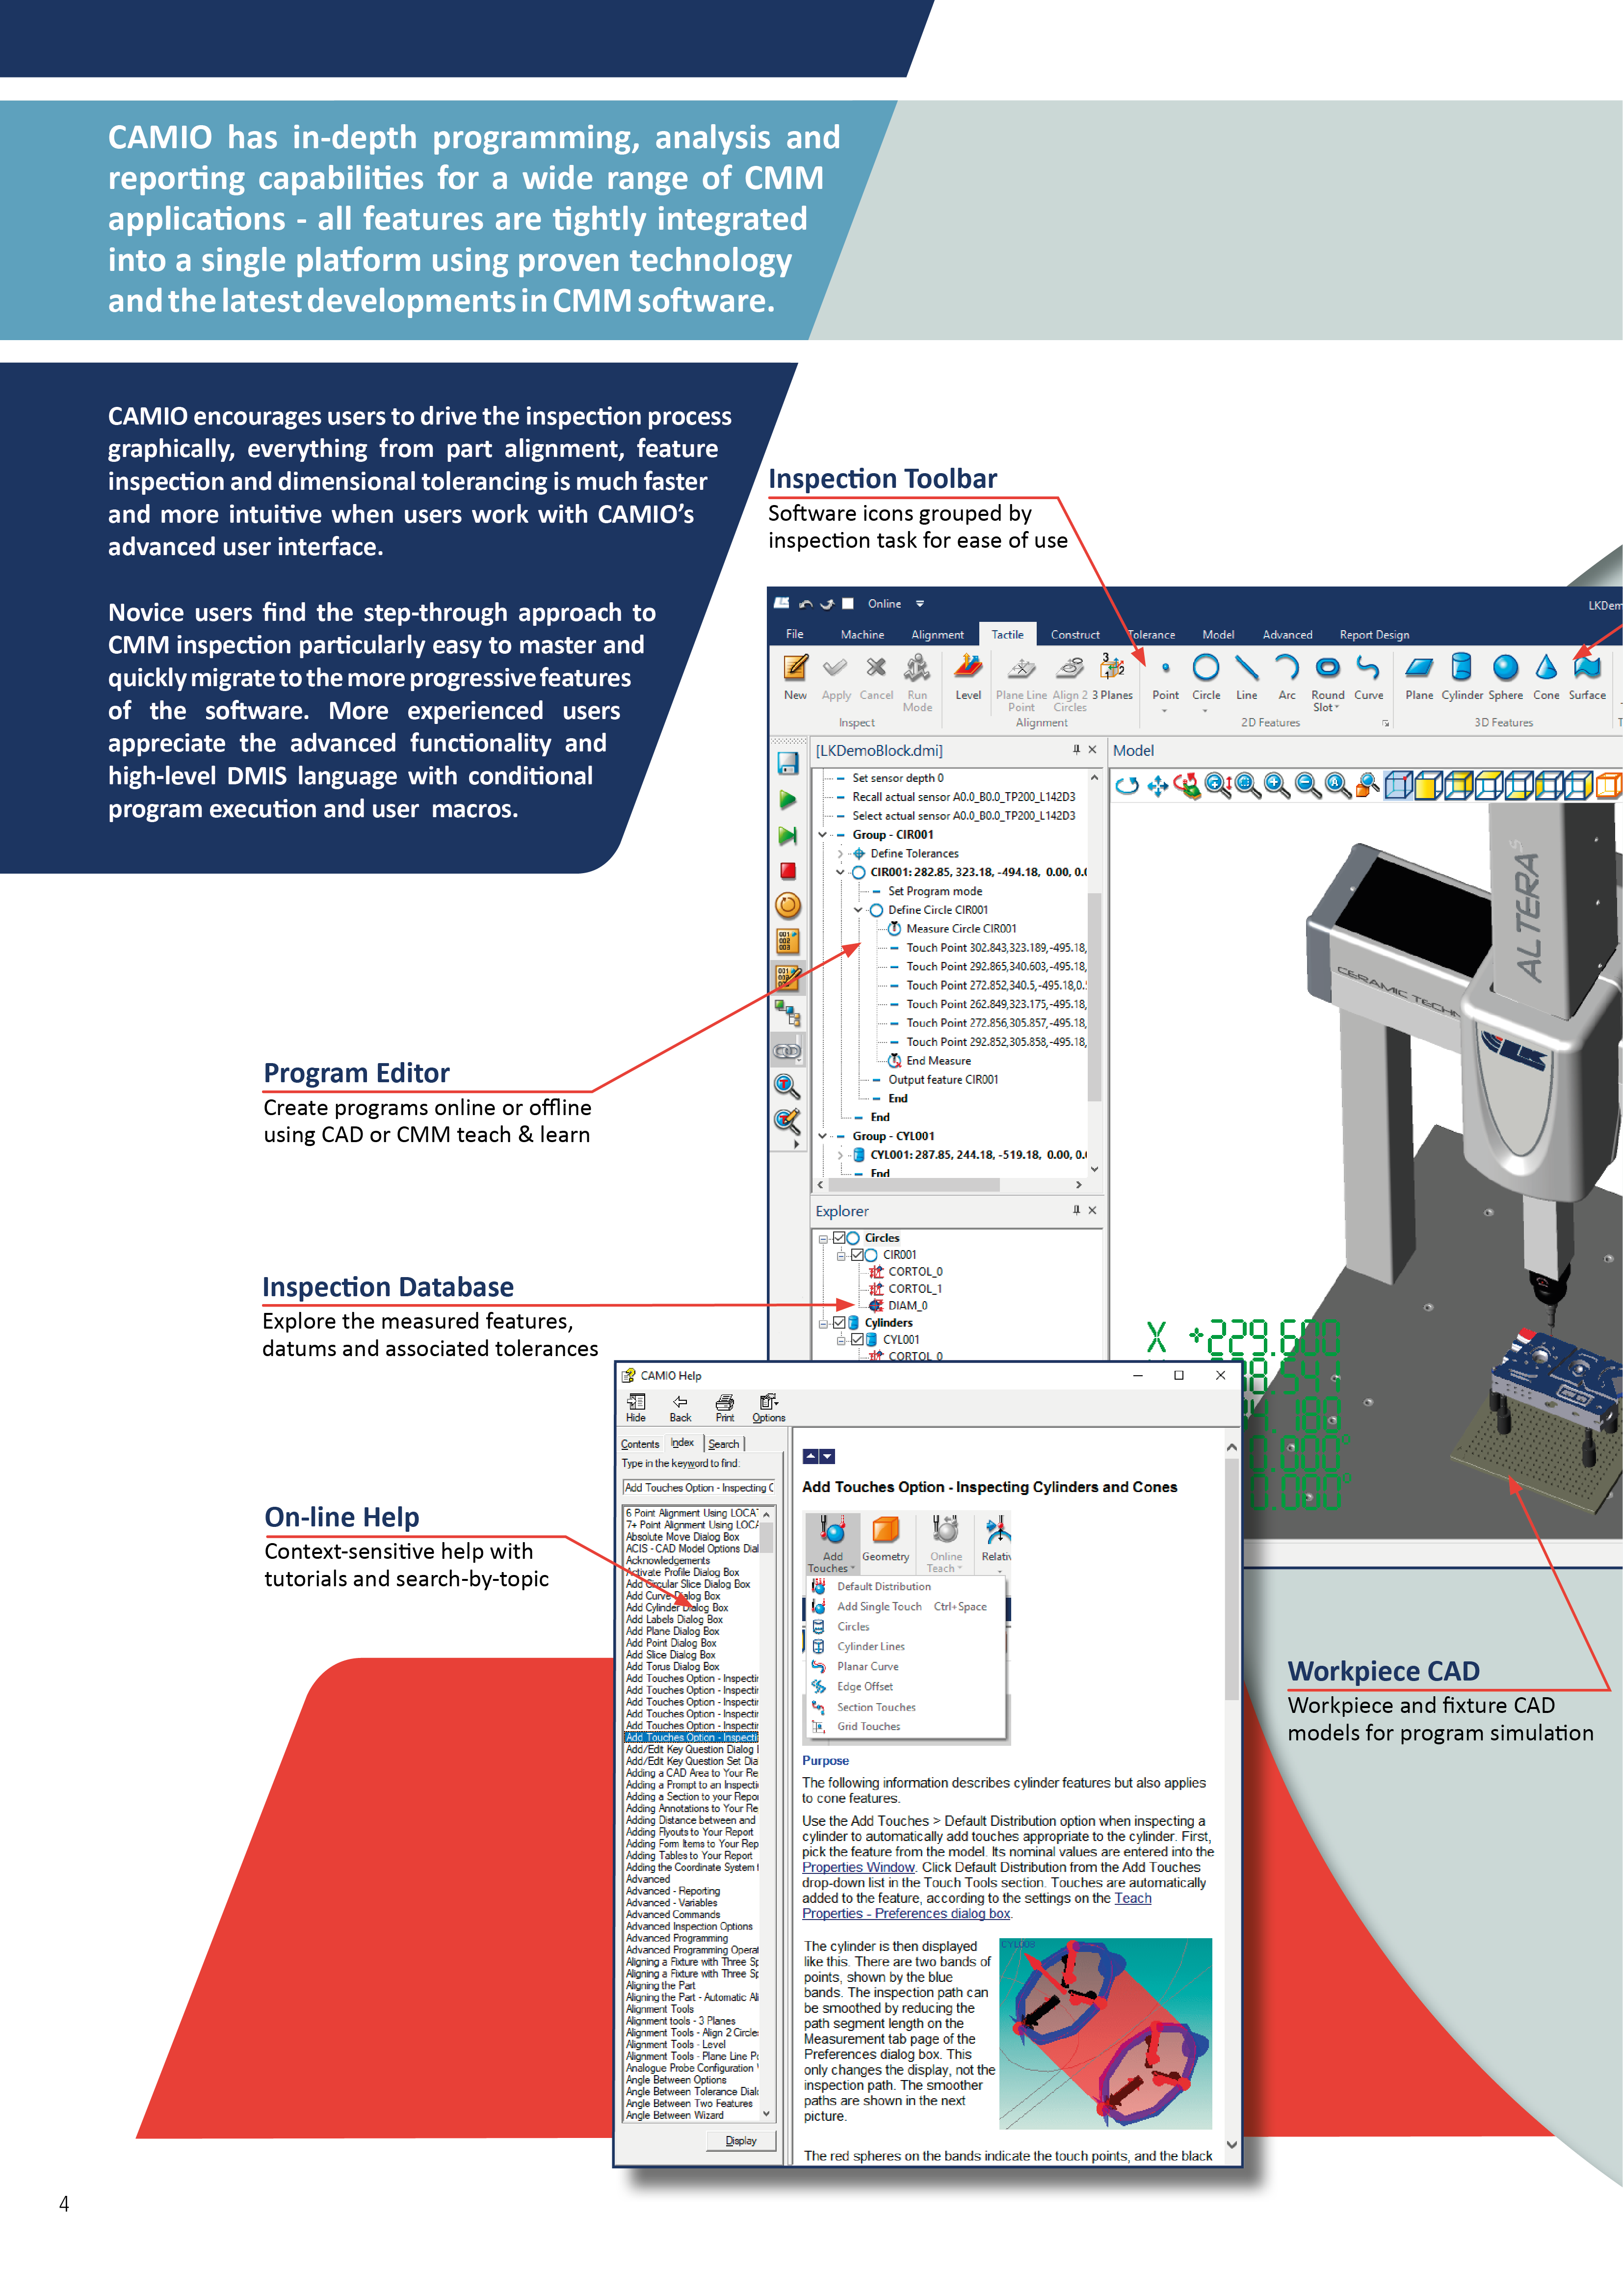Expand the Define Tolerances node
1623x2296 pixels.
840,854
